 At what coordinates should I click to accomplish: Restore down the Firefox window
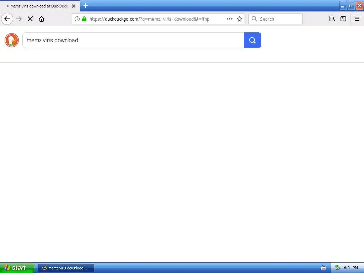[x=351, y=6]
